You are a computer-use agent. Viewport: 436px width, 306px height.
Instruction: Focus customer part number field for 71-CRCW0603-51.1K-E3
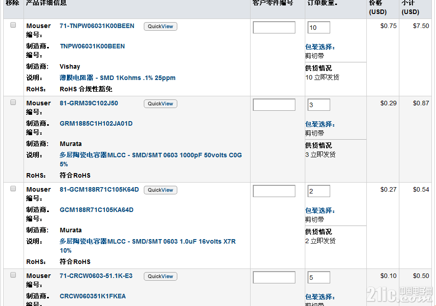tap(274, 278)
